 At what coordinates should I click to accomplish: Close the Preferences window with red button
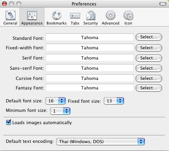point(4,4)
